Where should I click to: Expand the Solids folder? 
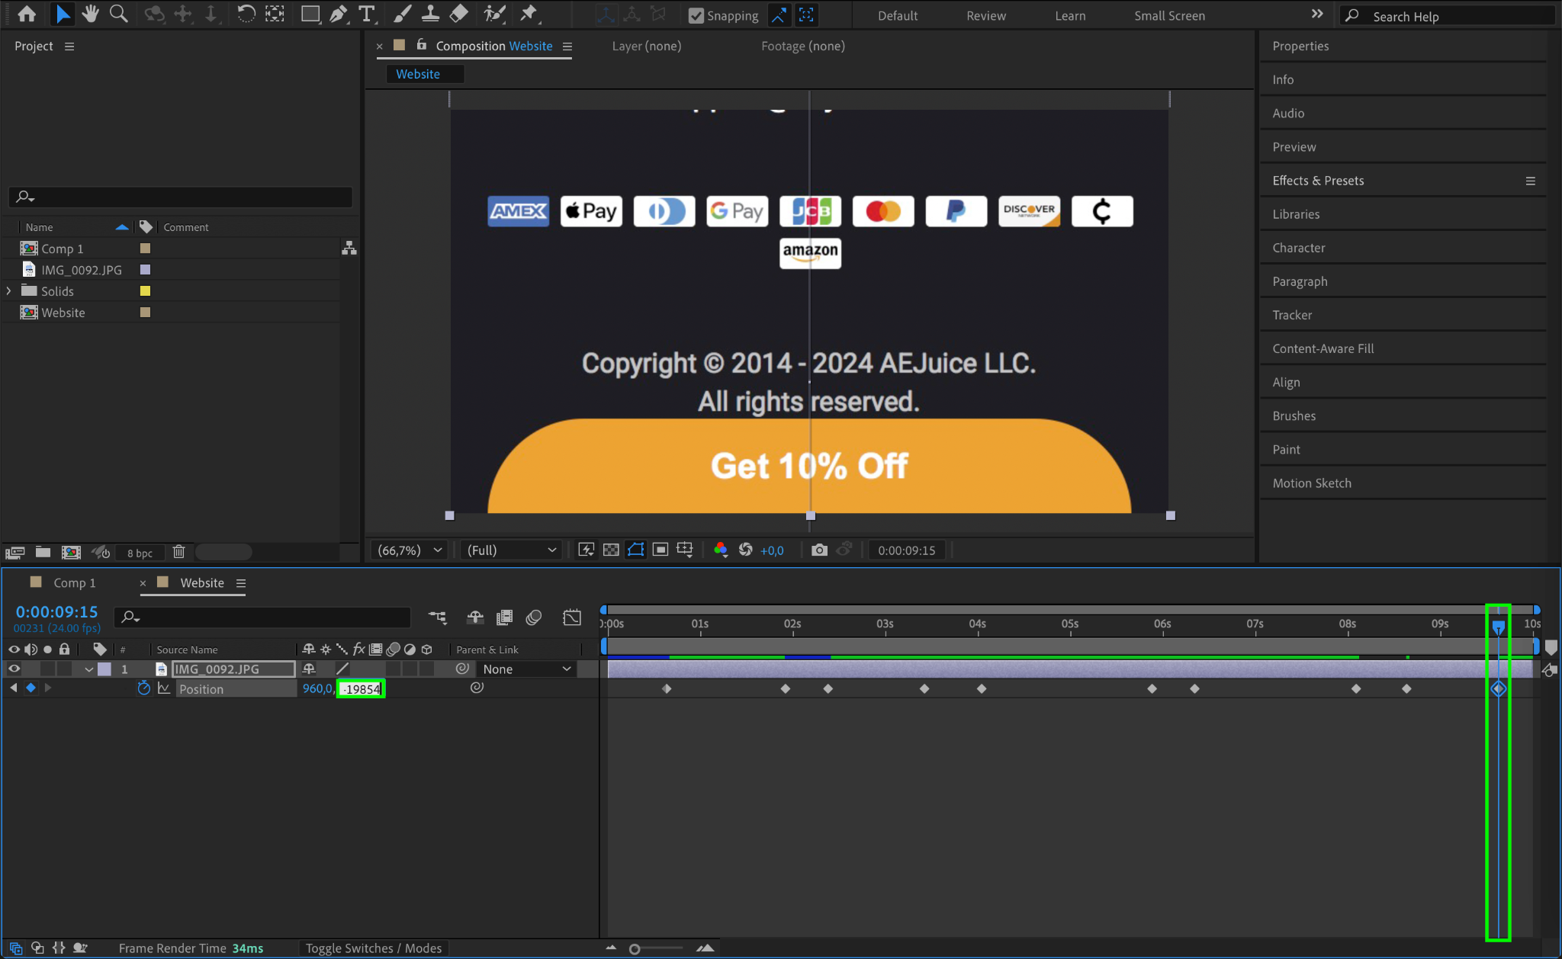point(9,291)
